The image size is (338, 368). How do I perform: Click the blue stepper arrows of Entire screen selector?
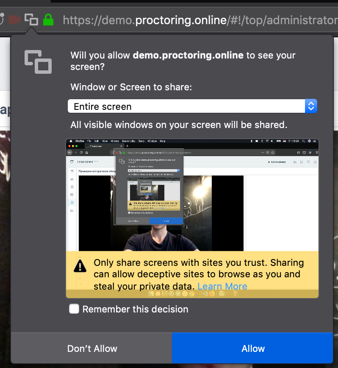tap(311, 106)
